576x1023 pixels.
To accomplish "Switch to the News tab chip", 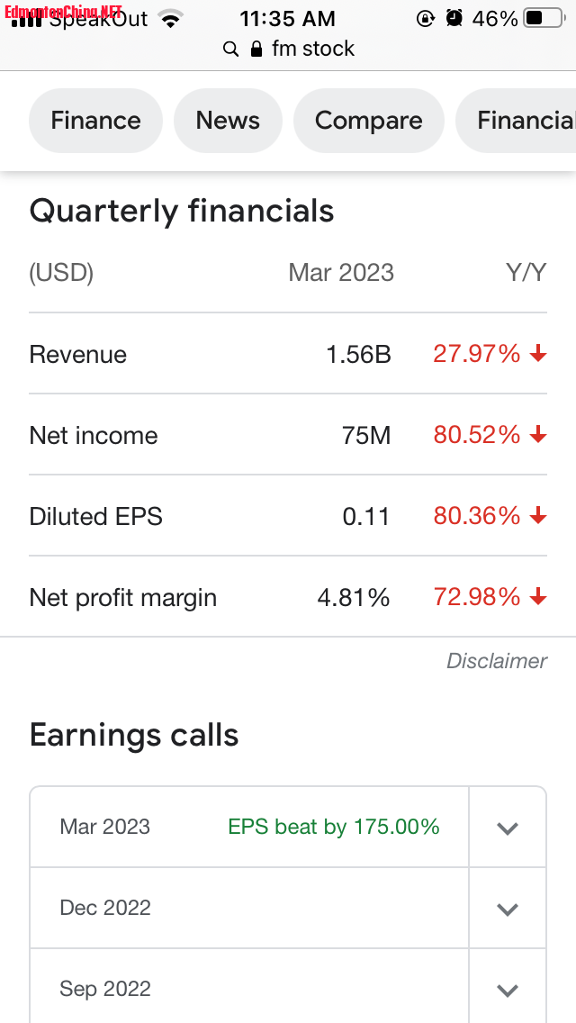I will (228, 121).
